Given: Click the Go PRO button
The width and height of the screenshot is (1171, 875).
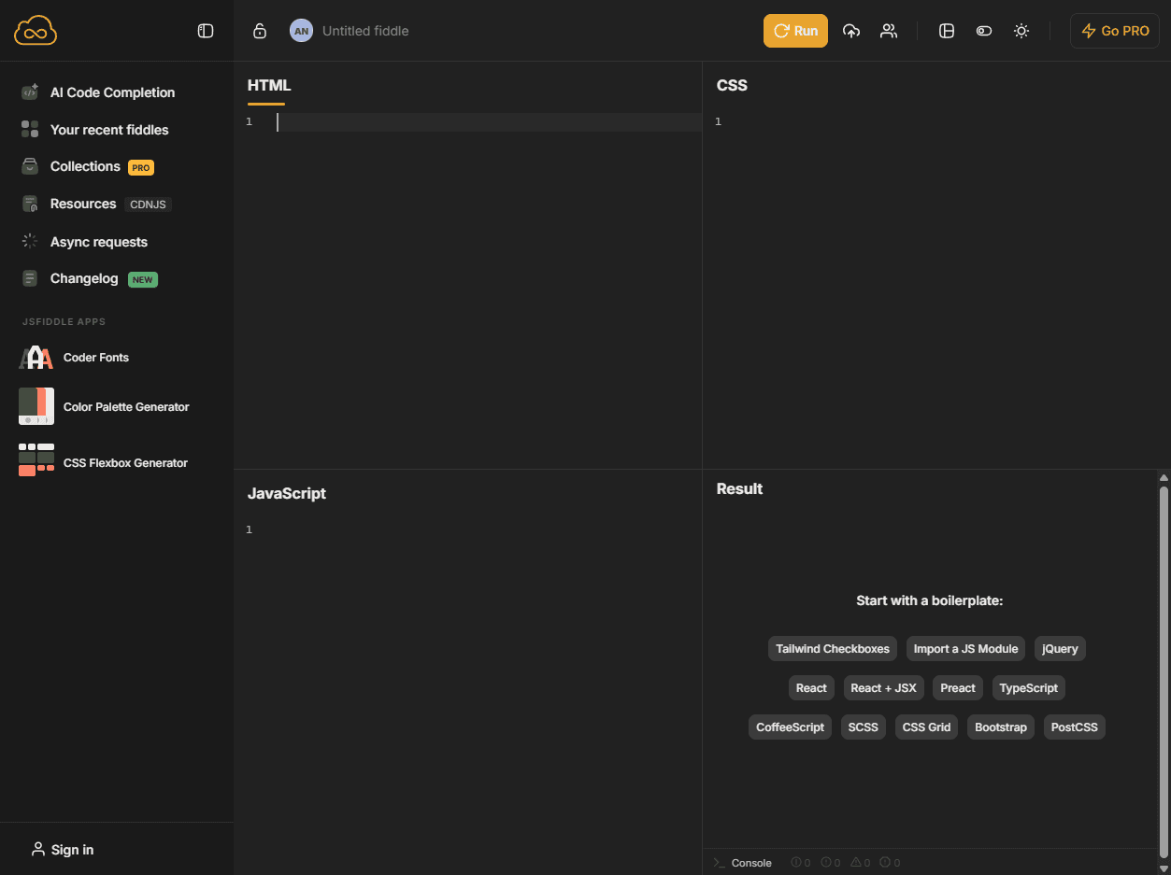Looking at the screenshot, I should tap(1115, 31).
